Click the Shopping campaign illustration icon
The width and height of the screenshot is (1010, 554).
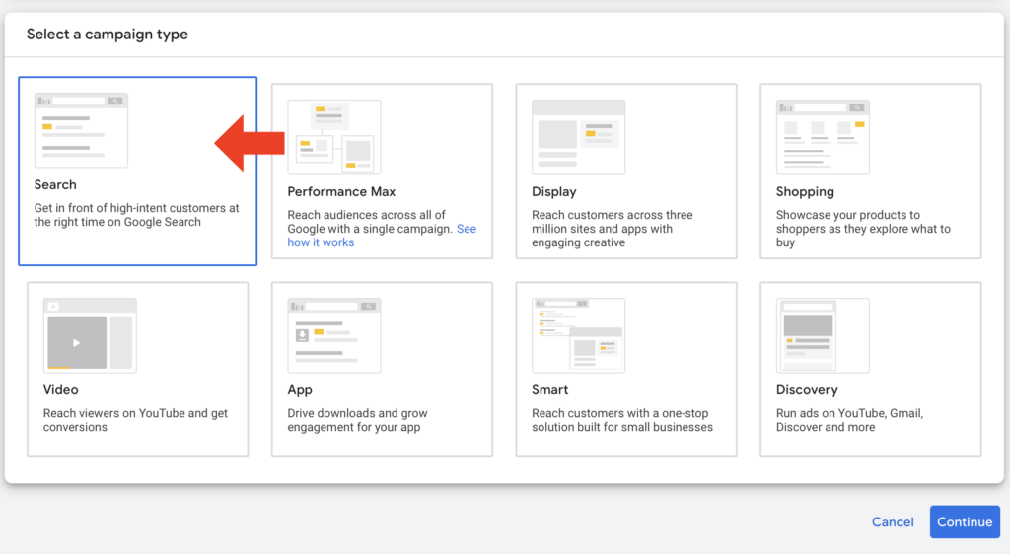[x=823, y=137]
